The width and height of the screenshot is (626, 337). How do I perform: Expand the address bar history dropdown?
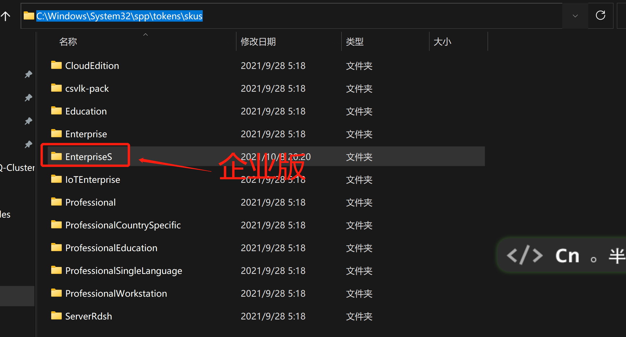(575, 16)
